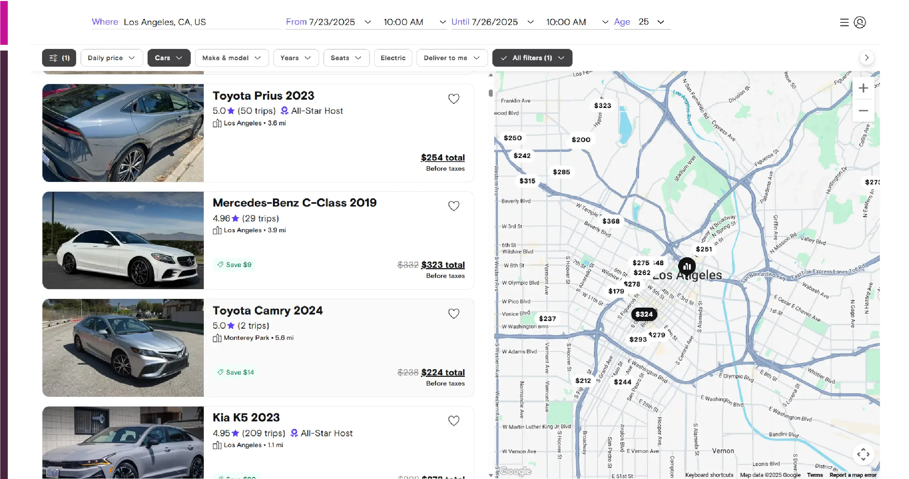Zoom in on the map
The height and width of the screenshot is (479, 909).
(863, 88)
